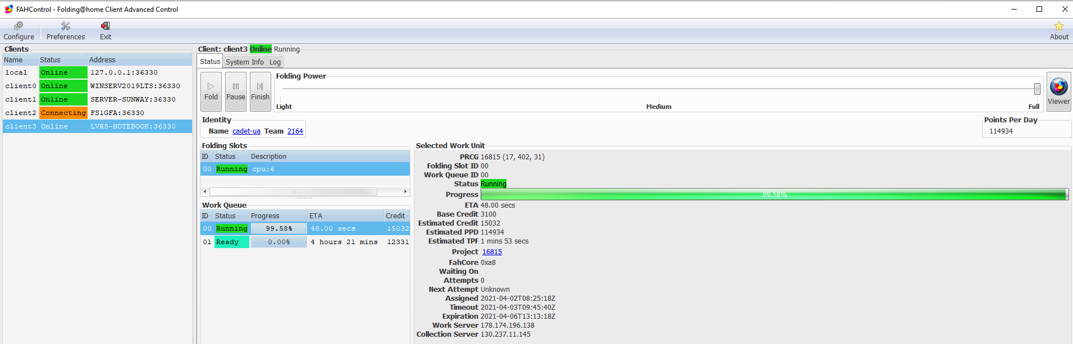Select folding slot 00 cpu:6
Screen dimensions: 1073x344
click(x=305, y=169)
